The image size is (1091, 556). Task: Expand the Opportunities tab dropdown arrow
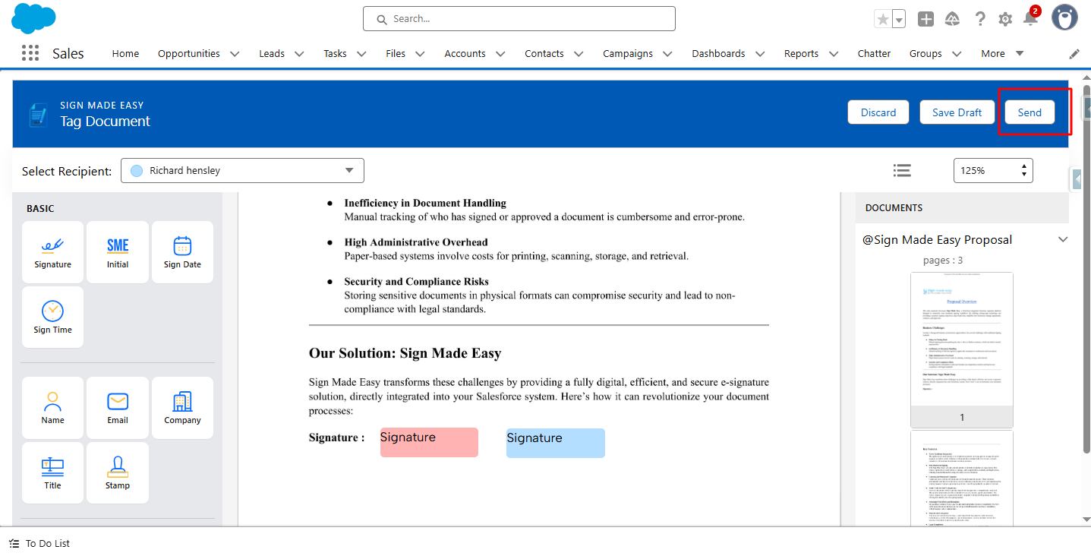(235, 54)
